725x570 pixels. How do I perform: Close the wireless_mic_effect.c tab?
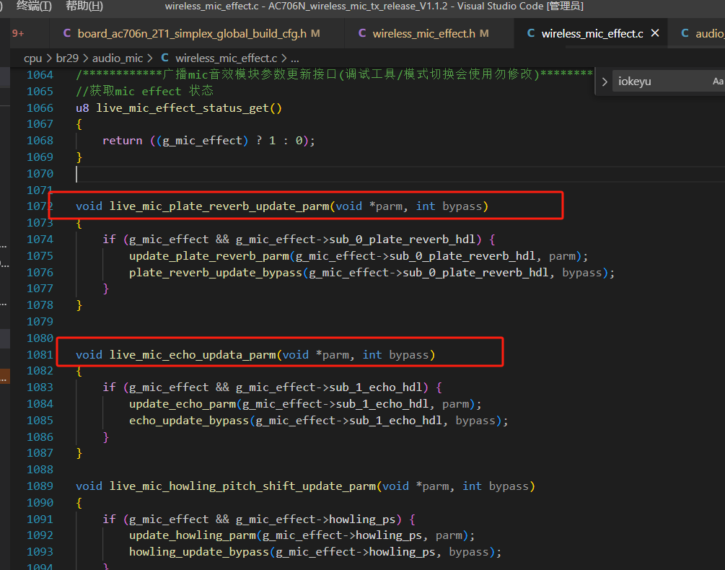click(655, 33)
